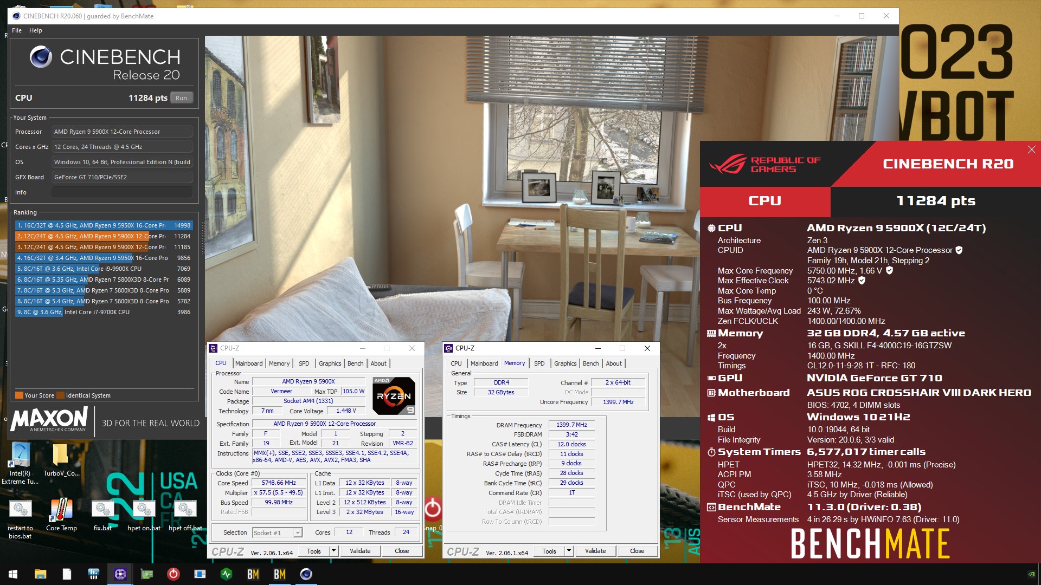
Task: Click the Cinebench logo sphere icon
Action: click(x=41, y=56)
